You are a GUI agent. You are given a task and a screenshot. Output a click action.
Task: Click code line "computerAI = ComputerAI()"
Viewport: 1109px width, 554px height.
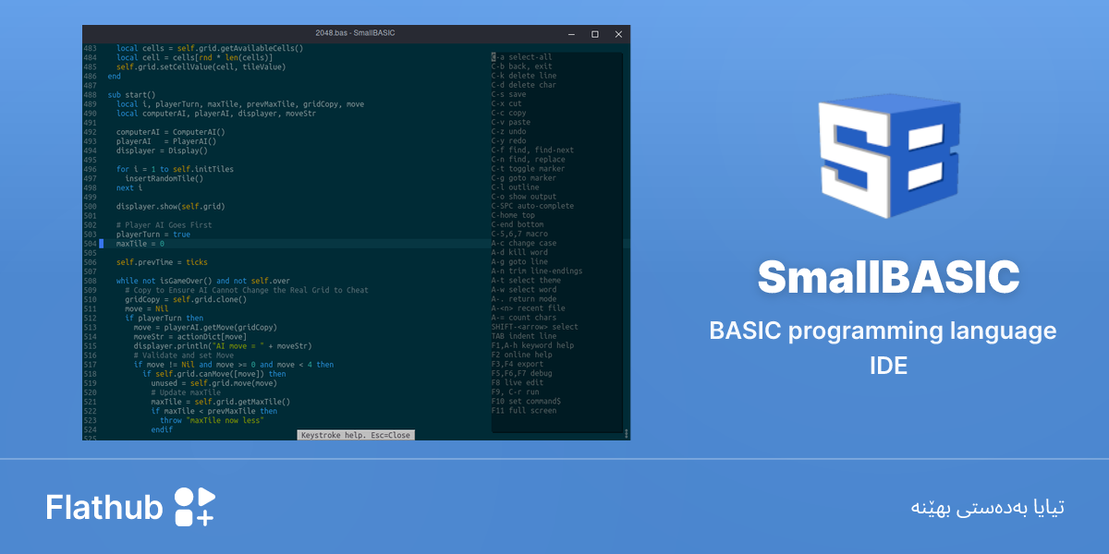tap(171, 131)
